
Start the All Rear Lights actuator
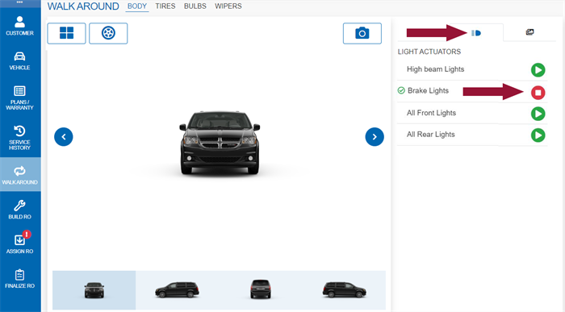coord(538,135)
